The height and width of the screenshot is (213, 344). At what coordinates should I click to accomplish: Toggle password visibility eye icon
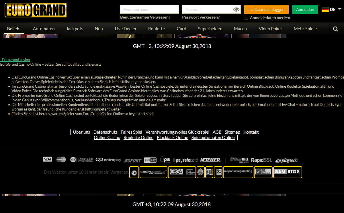(236, 9)
